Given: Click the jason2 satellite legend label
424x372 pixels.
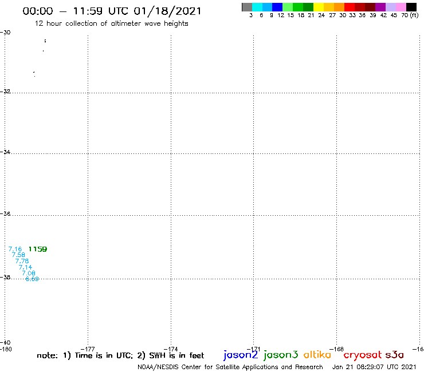Looking at the screenshot, I should pos(241,355).
